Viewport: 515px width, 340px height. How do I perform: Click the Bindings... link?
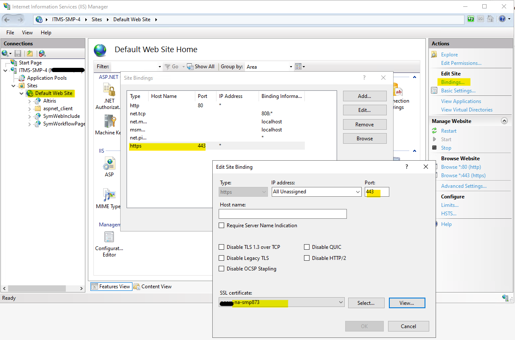pos(453,82)
